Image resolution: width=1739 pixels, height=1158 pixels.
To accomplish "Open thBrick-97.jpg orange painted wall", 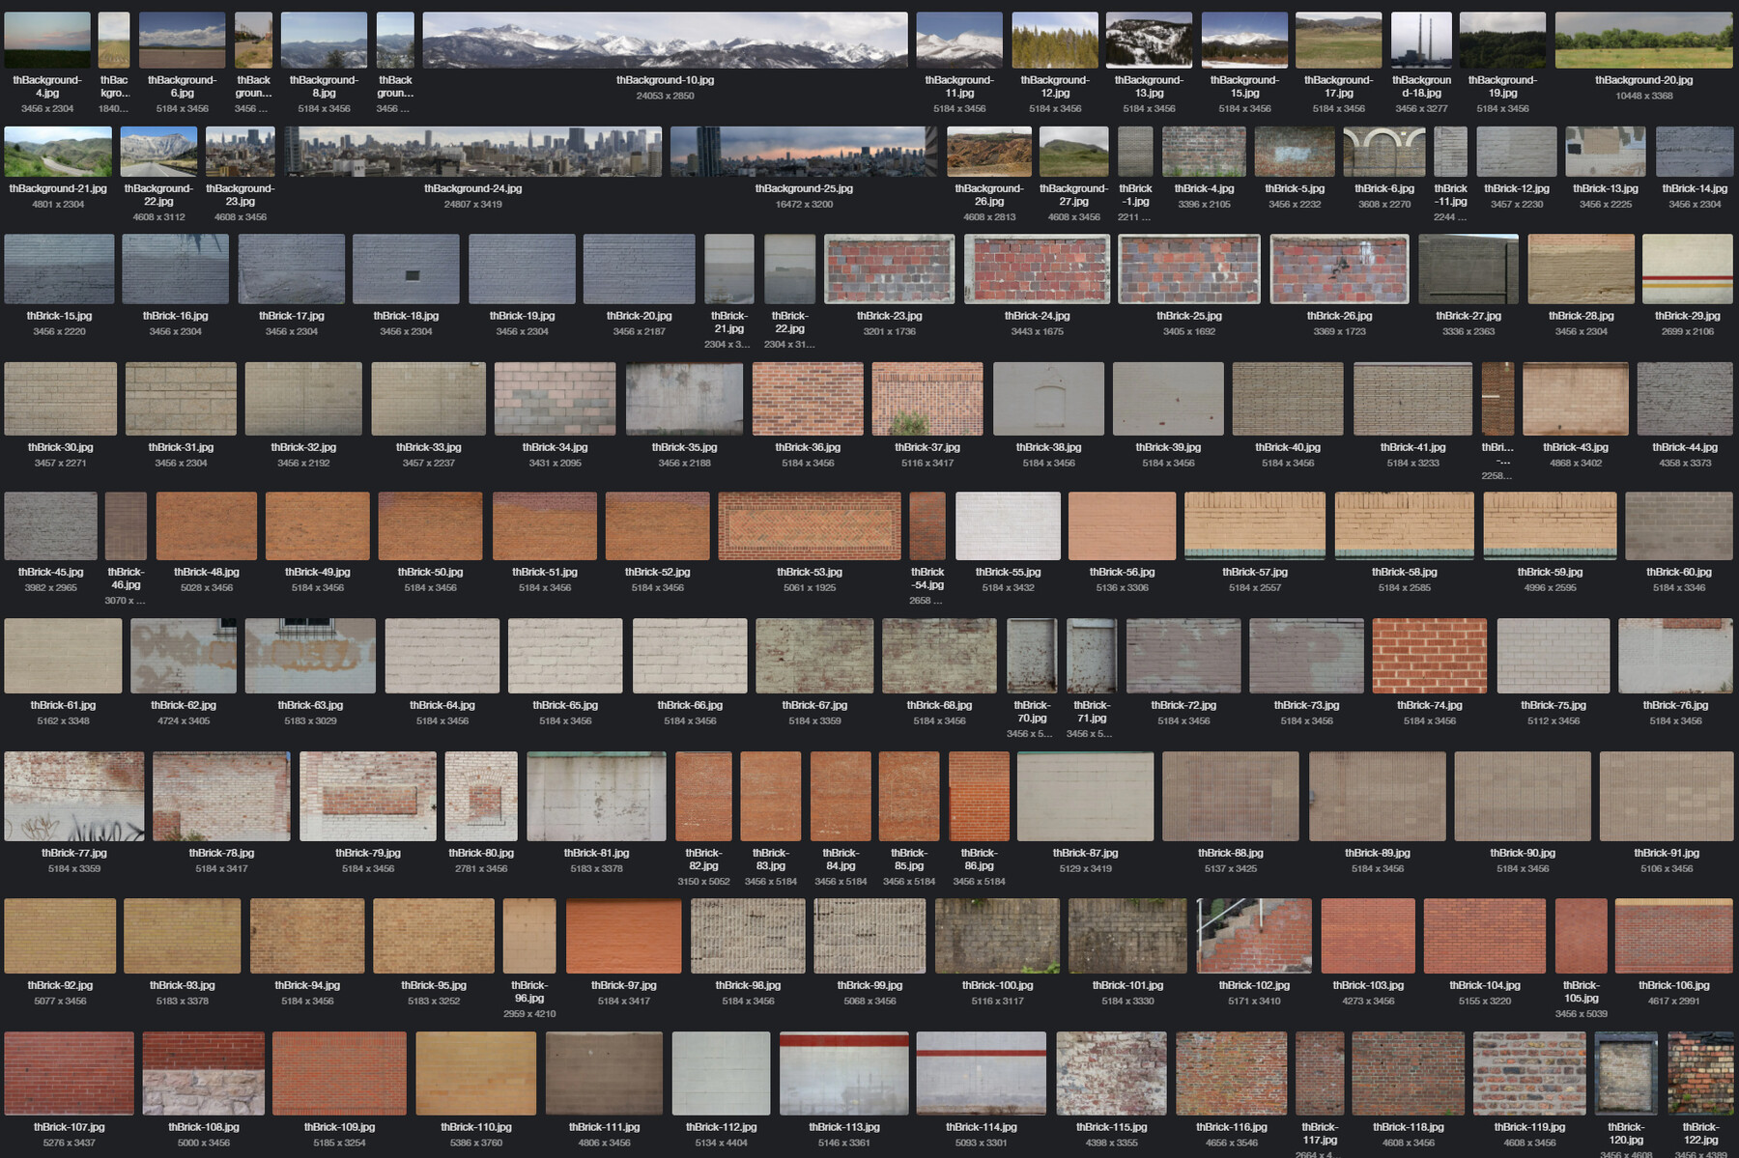I will (x=623, y=936).
